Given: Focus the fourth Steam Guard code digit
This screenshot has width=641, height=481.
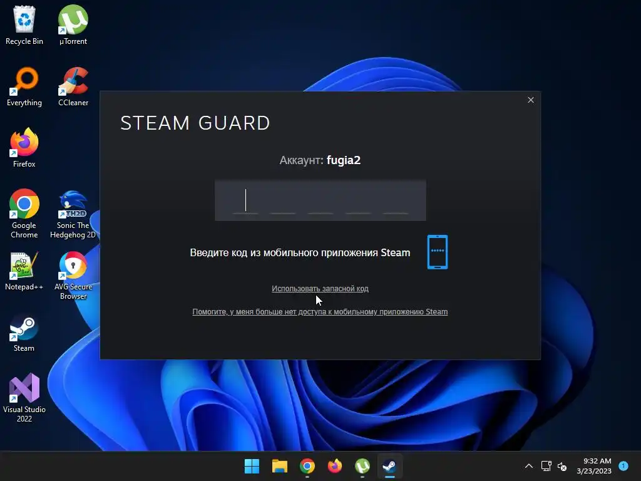Looking at the screenshot, I should coord(358,200).
